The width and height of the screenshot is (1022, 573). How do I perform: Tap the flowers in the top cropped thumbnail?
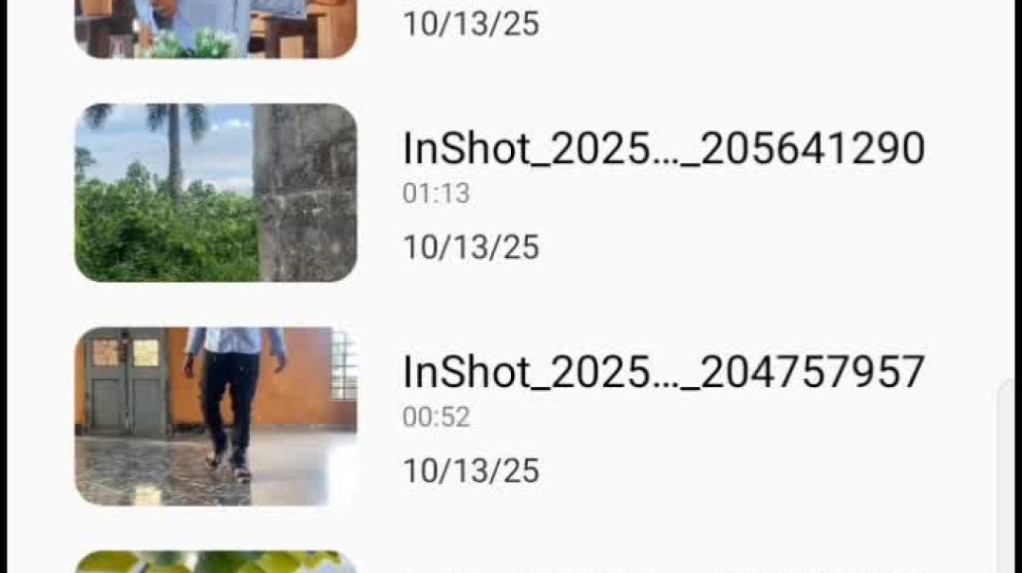(x=192, y=45)
